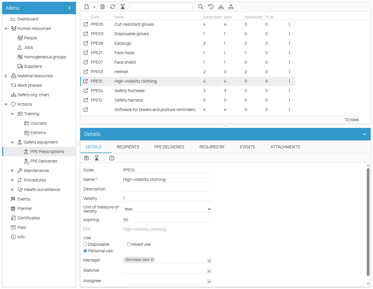The width and height of the screenshot is (373, 289).
Task: Open help via the question mark icon
Action: [111, 158]
